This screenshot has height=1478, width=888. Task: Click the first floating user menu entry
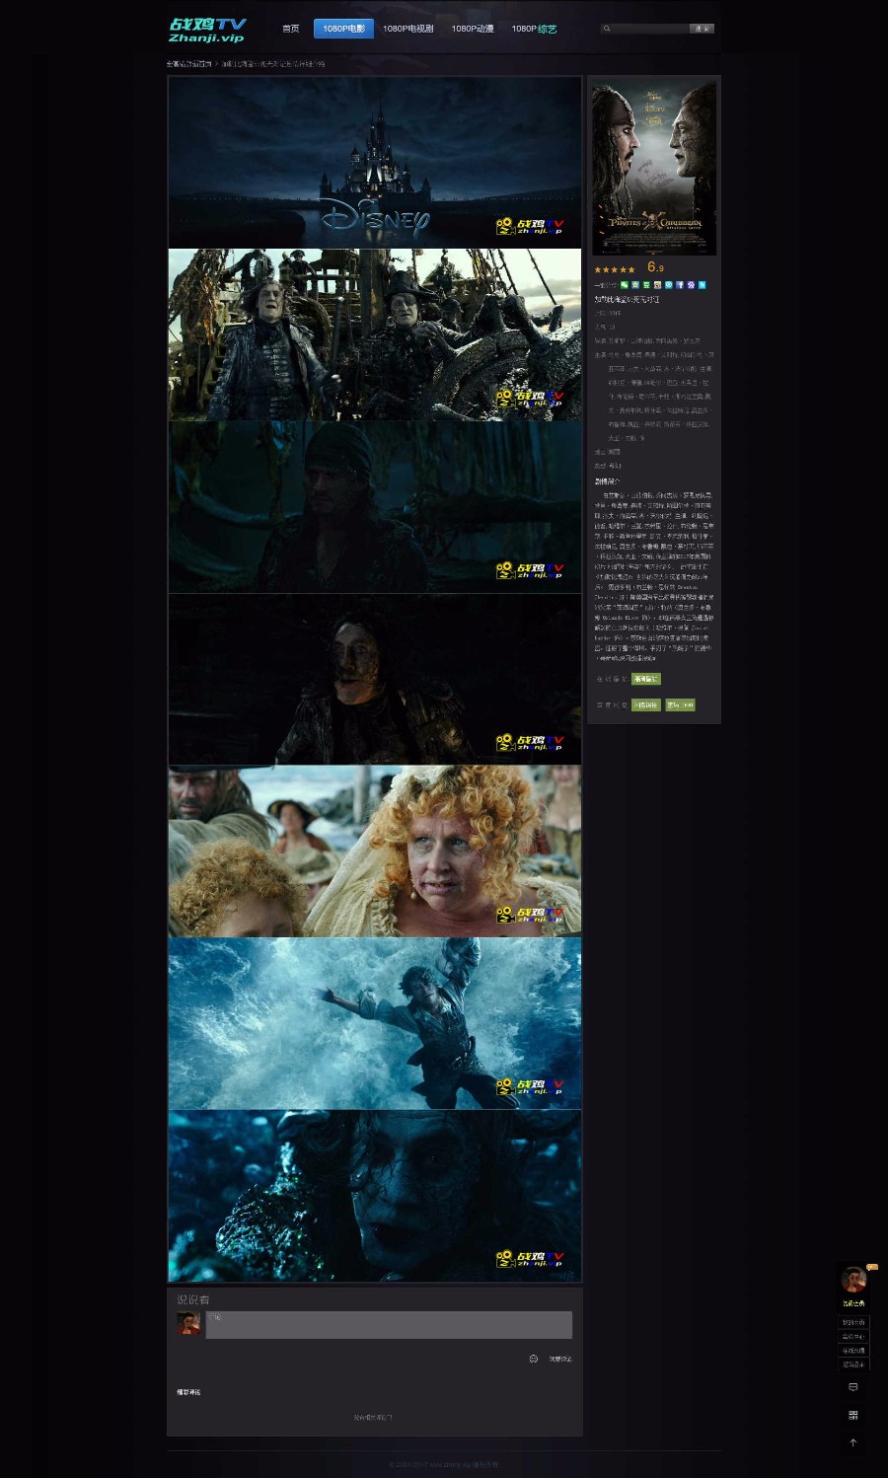click(853, 1322)
